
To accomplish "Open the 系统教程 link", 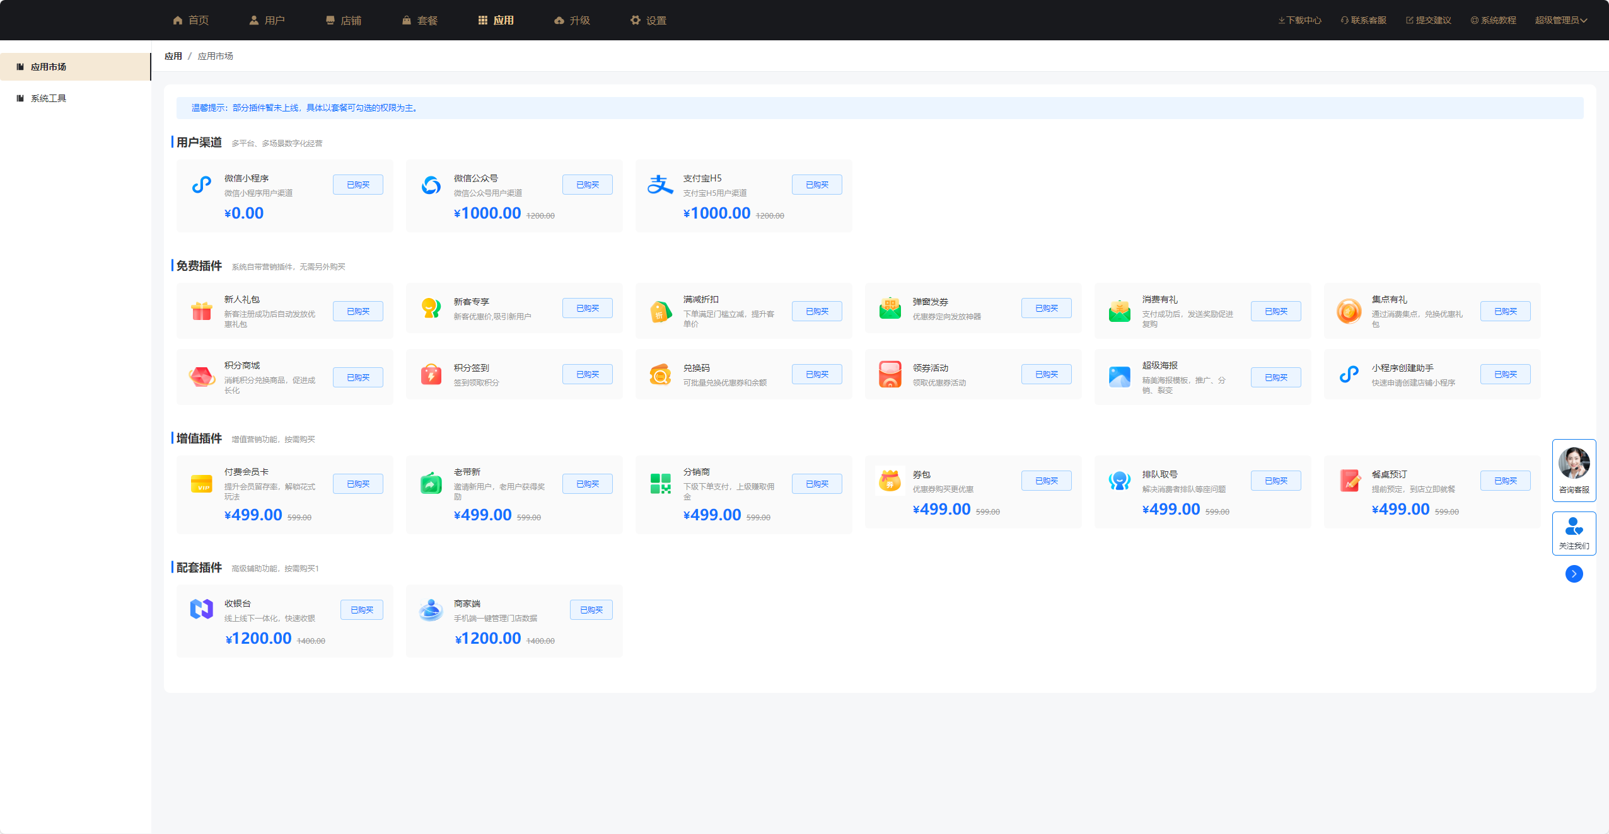I will [x=1493, y=20].
